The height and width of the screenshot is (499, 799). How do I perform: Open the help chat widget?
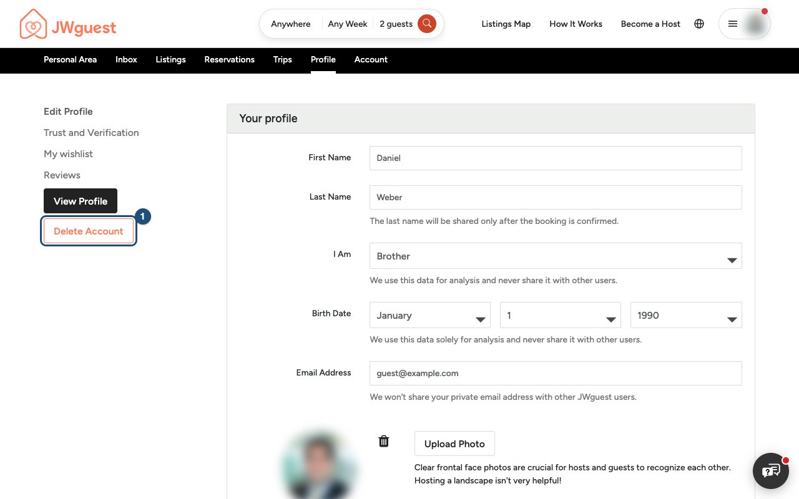pos(771,470)
